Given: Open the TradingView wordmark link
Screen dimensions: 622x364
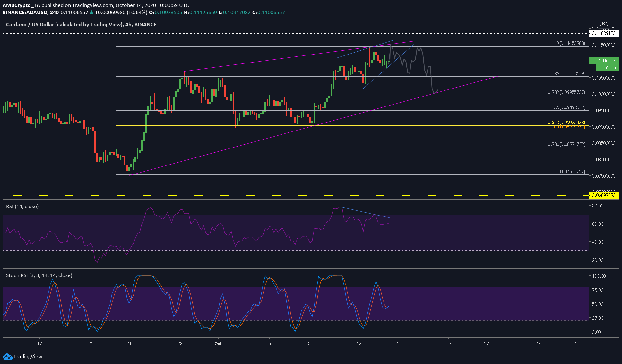Looking at the screenshot, I should pos(28,356).
